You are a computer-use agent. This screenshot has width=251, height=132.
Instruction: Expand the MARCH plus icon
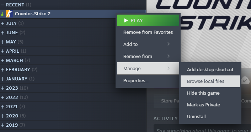coord(2,60)
